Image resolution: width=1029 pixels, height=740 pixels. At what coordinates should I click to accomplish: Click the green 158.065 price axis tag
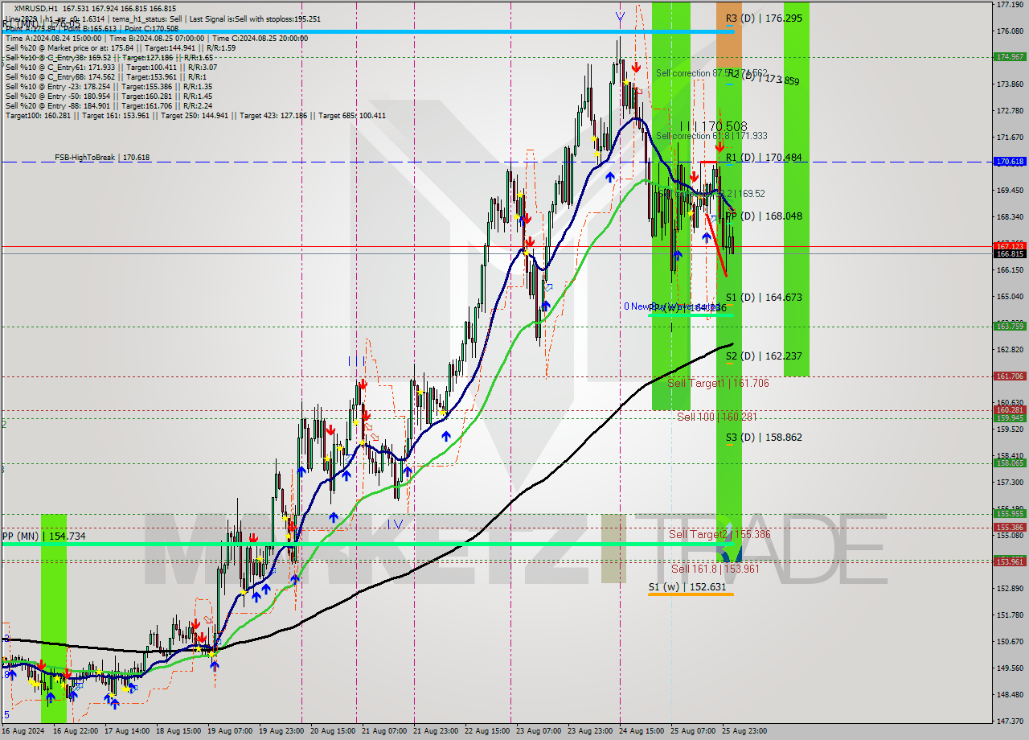1010,462
